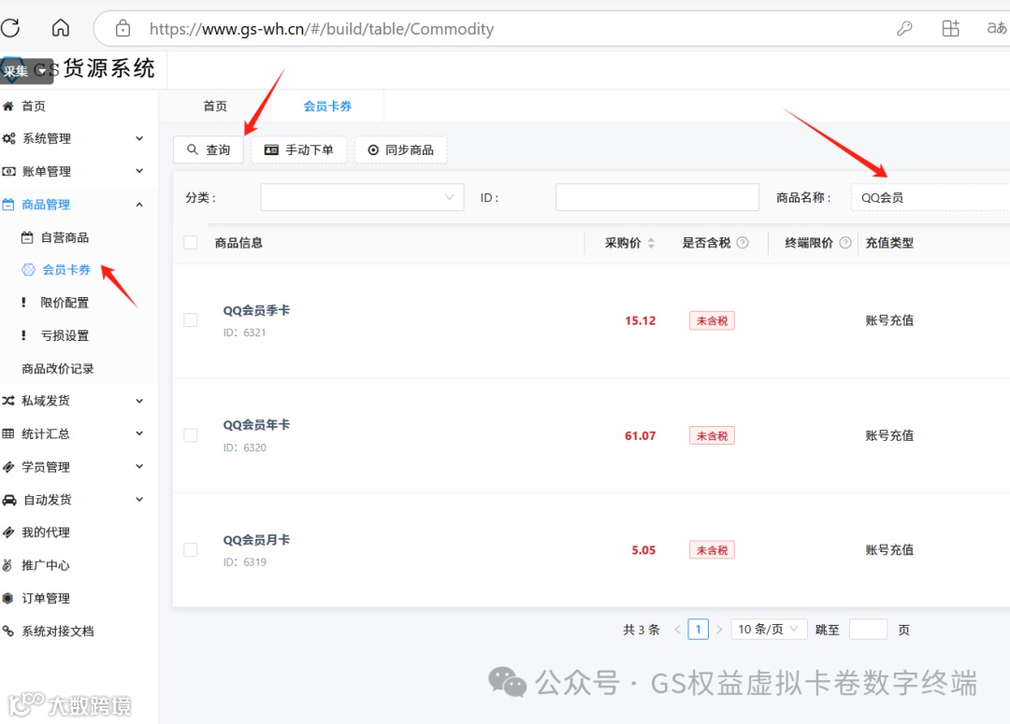Click the 15.12 purchase price
1010x724 pixels.
pos(641,320)
